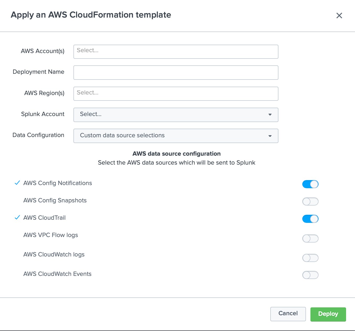Open the AWS Region(s) selector
Image resolution: width=355 pixels, height=331 pixels.
click(176, 94)
